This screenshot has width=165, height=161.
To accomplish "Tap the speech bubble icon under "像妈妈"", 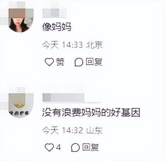I will pyautogui.click(x=79, y=62).
